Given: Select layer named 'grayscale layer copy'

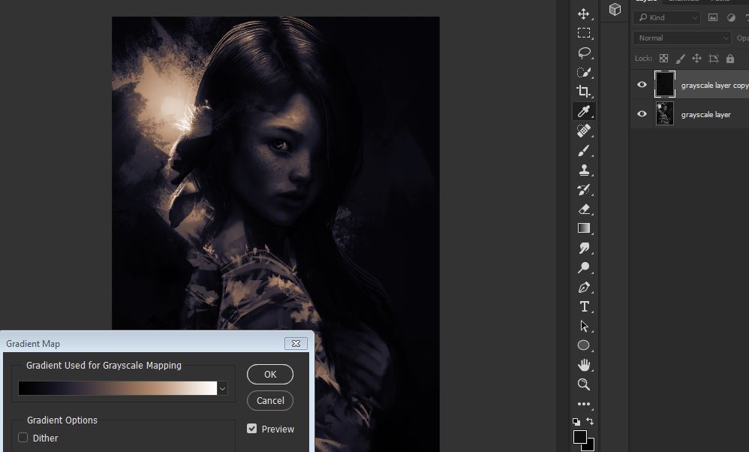Looking at the screenshot, I should 714,85.
